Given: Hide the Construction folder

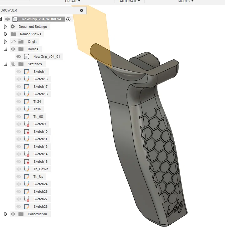Looking at the screenshot, I should (x=13, y=214).
